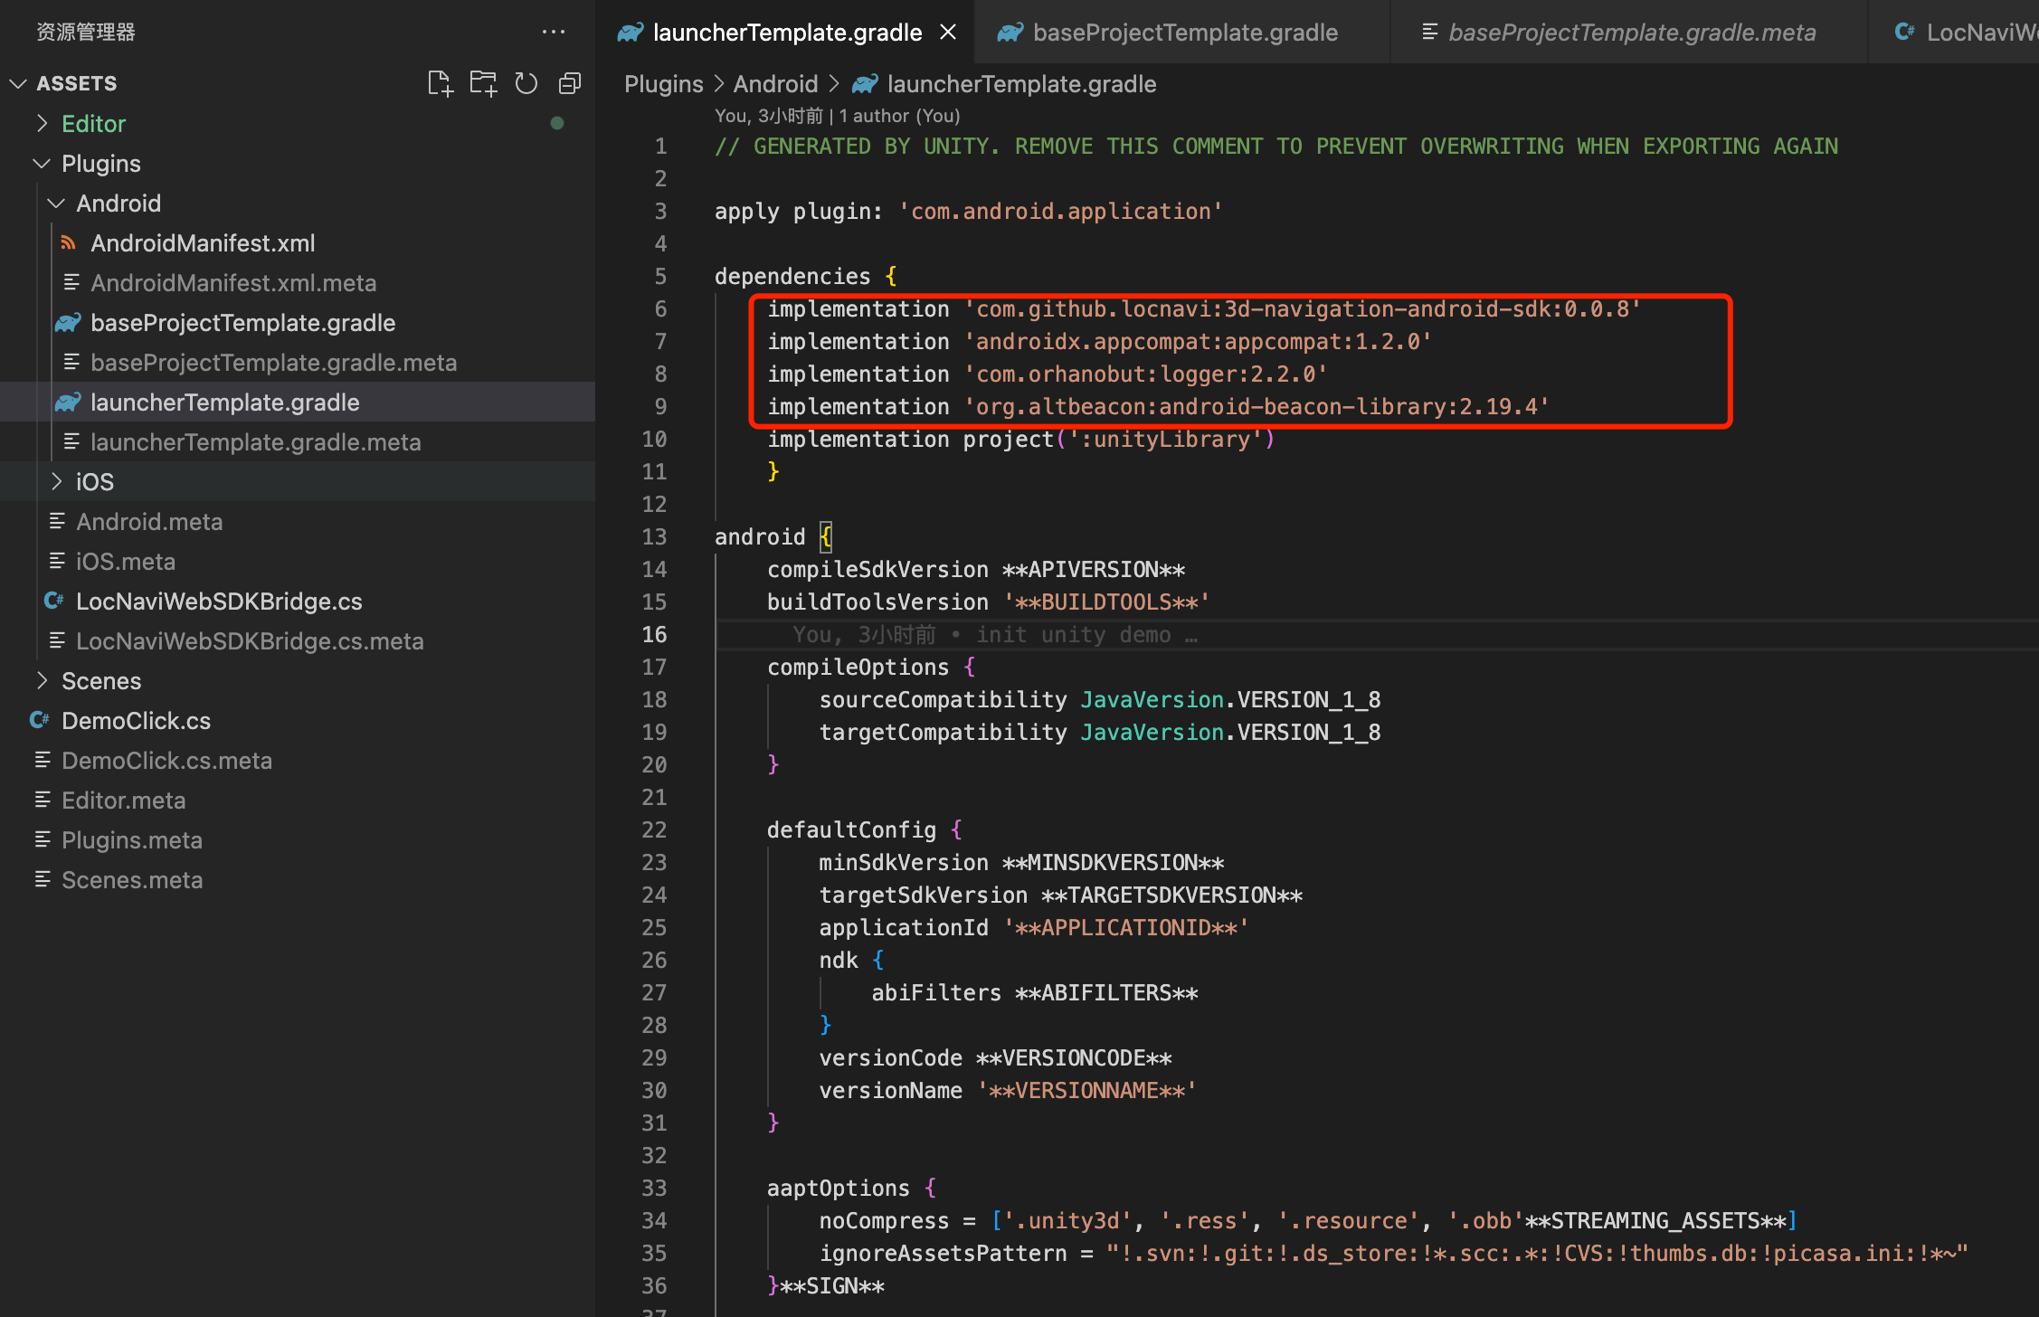Viewport: 2039px width, 1317px height.
Task: Close the launcherTemplate.gradle tab
Action: pyautogui.click(x=948, y=33)
